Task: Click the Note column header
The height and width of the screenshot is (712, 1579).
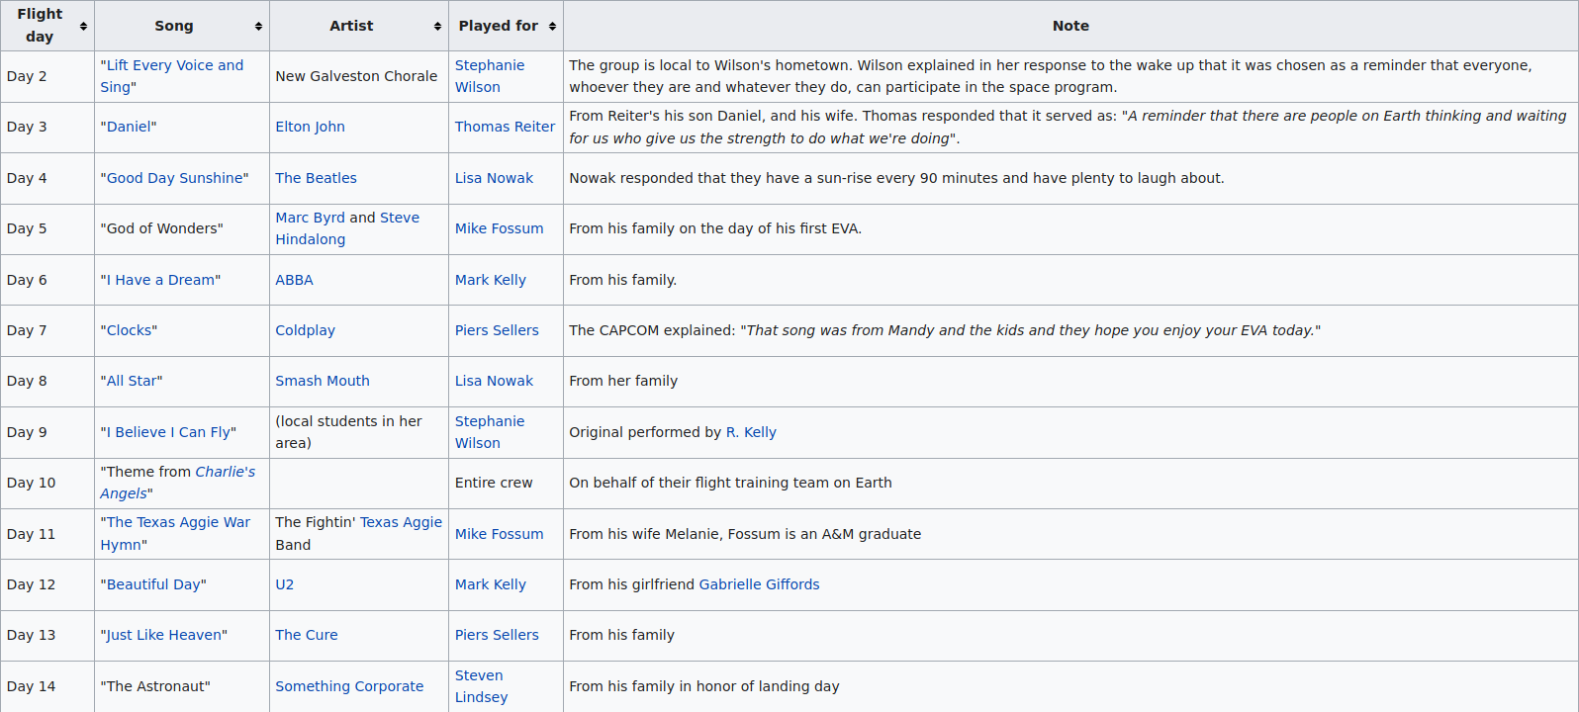Action: 1070,26
